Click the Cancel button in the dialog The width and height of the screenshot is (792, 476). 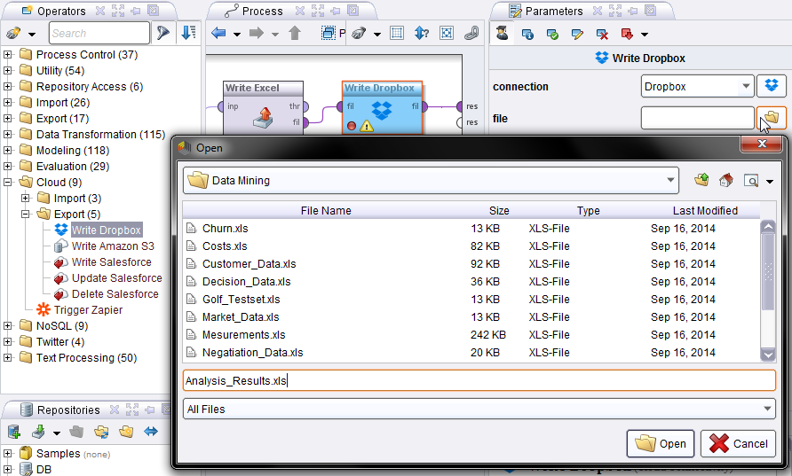pyautogui.click(x=739, y=443)
